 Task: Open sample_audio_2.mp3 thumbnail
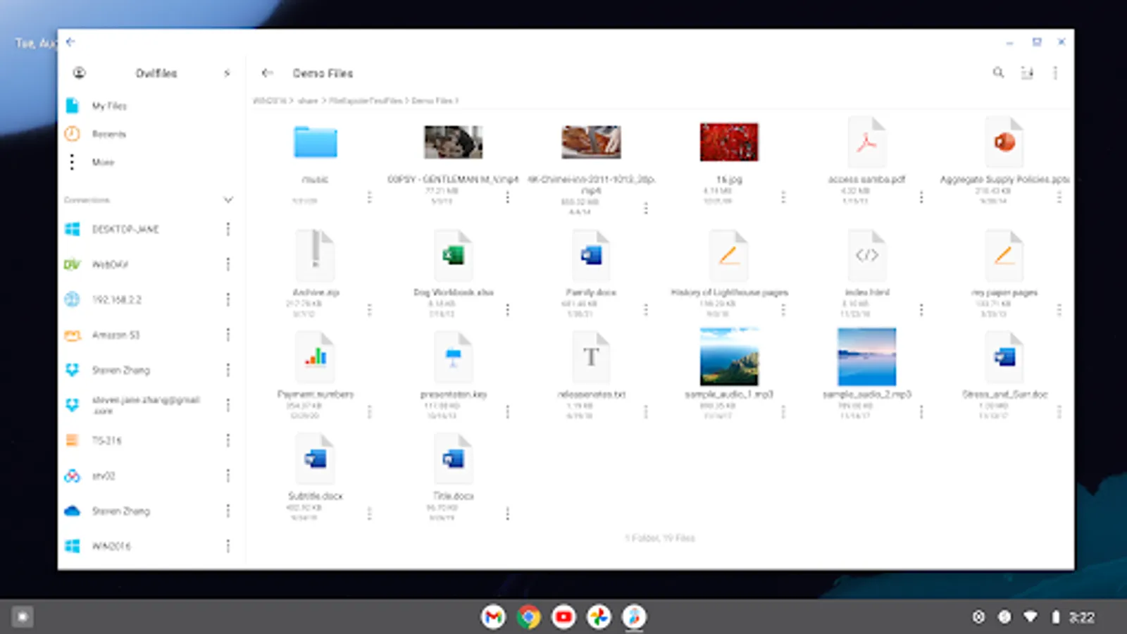click(866, 356)
